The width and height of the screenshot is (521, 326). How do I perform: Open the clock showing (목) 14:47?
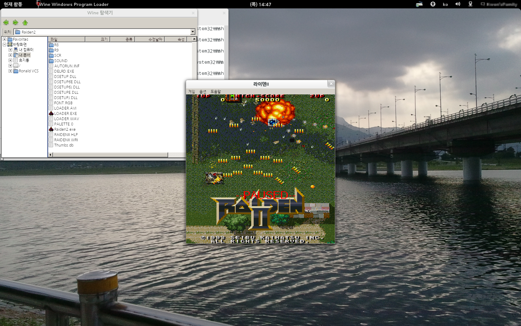(x=260, y=4)
